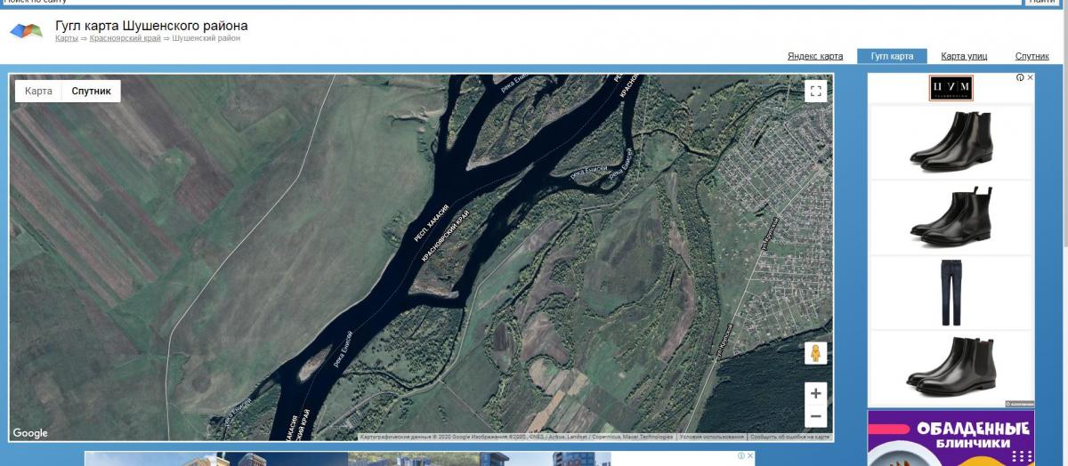1068x466 pixels.
Task: Close the ЦУМ sidebar ad
Action: [x=1031, y=77]
